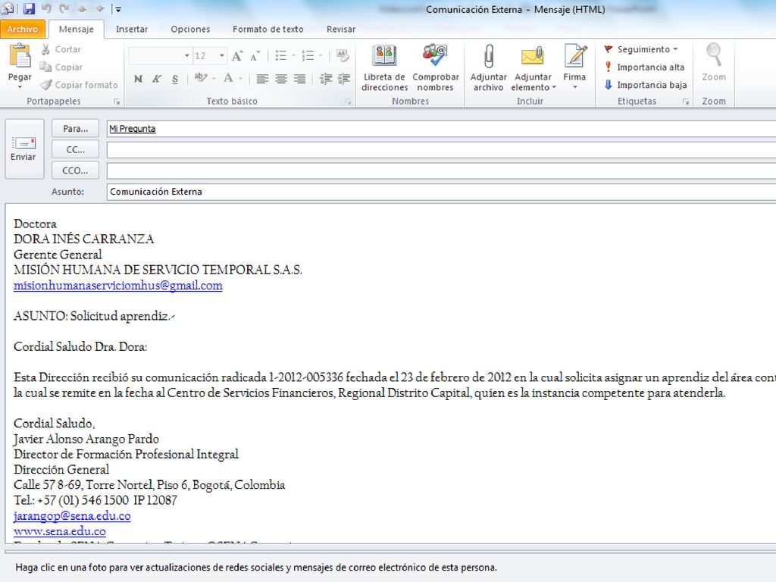This screenshot has width=776, height=582.
Task: Click the CCO... button
Action: pos(75,171)
